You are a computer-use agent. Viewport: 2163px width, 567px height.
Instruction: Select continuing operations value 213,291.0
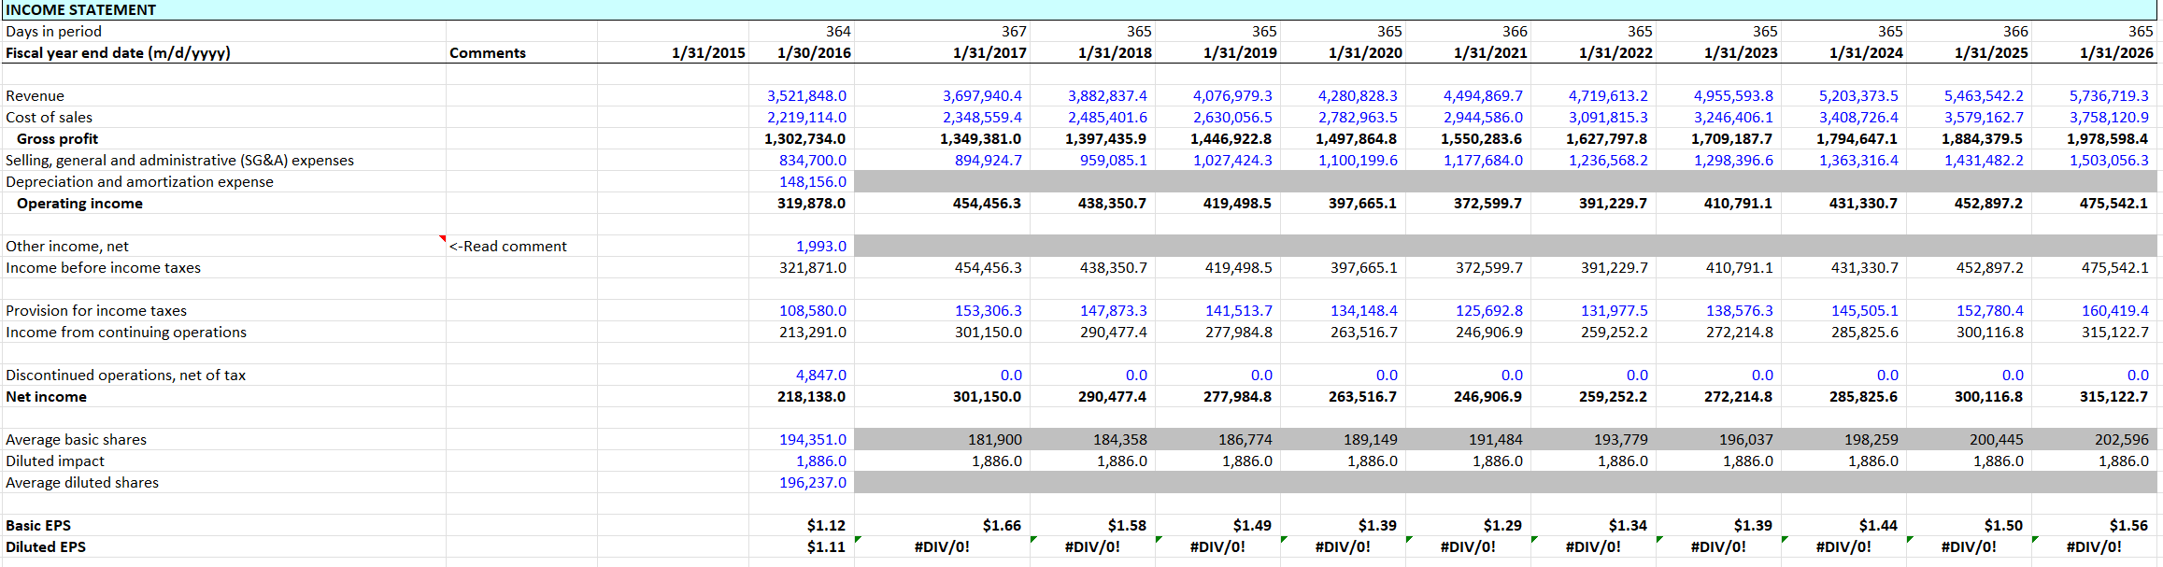[x=813, y=332]
